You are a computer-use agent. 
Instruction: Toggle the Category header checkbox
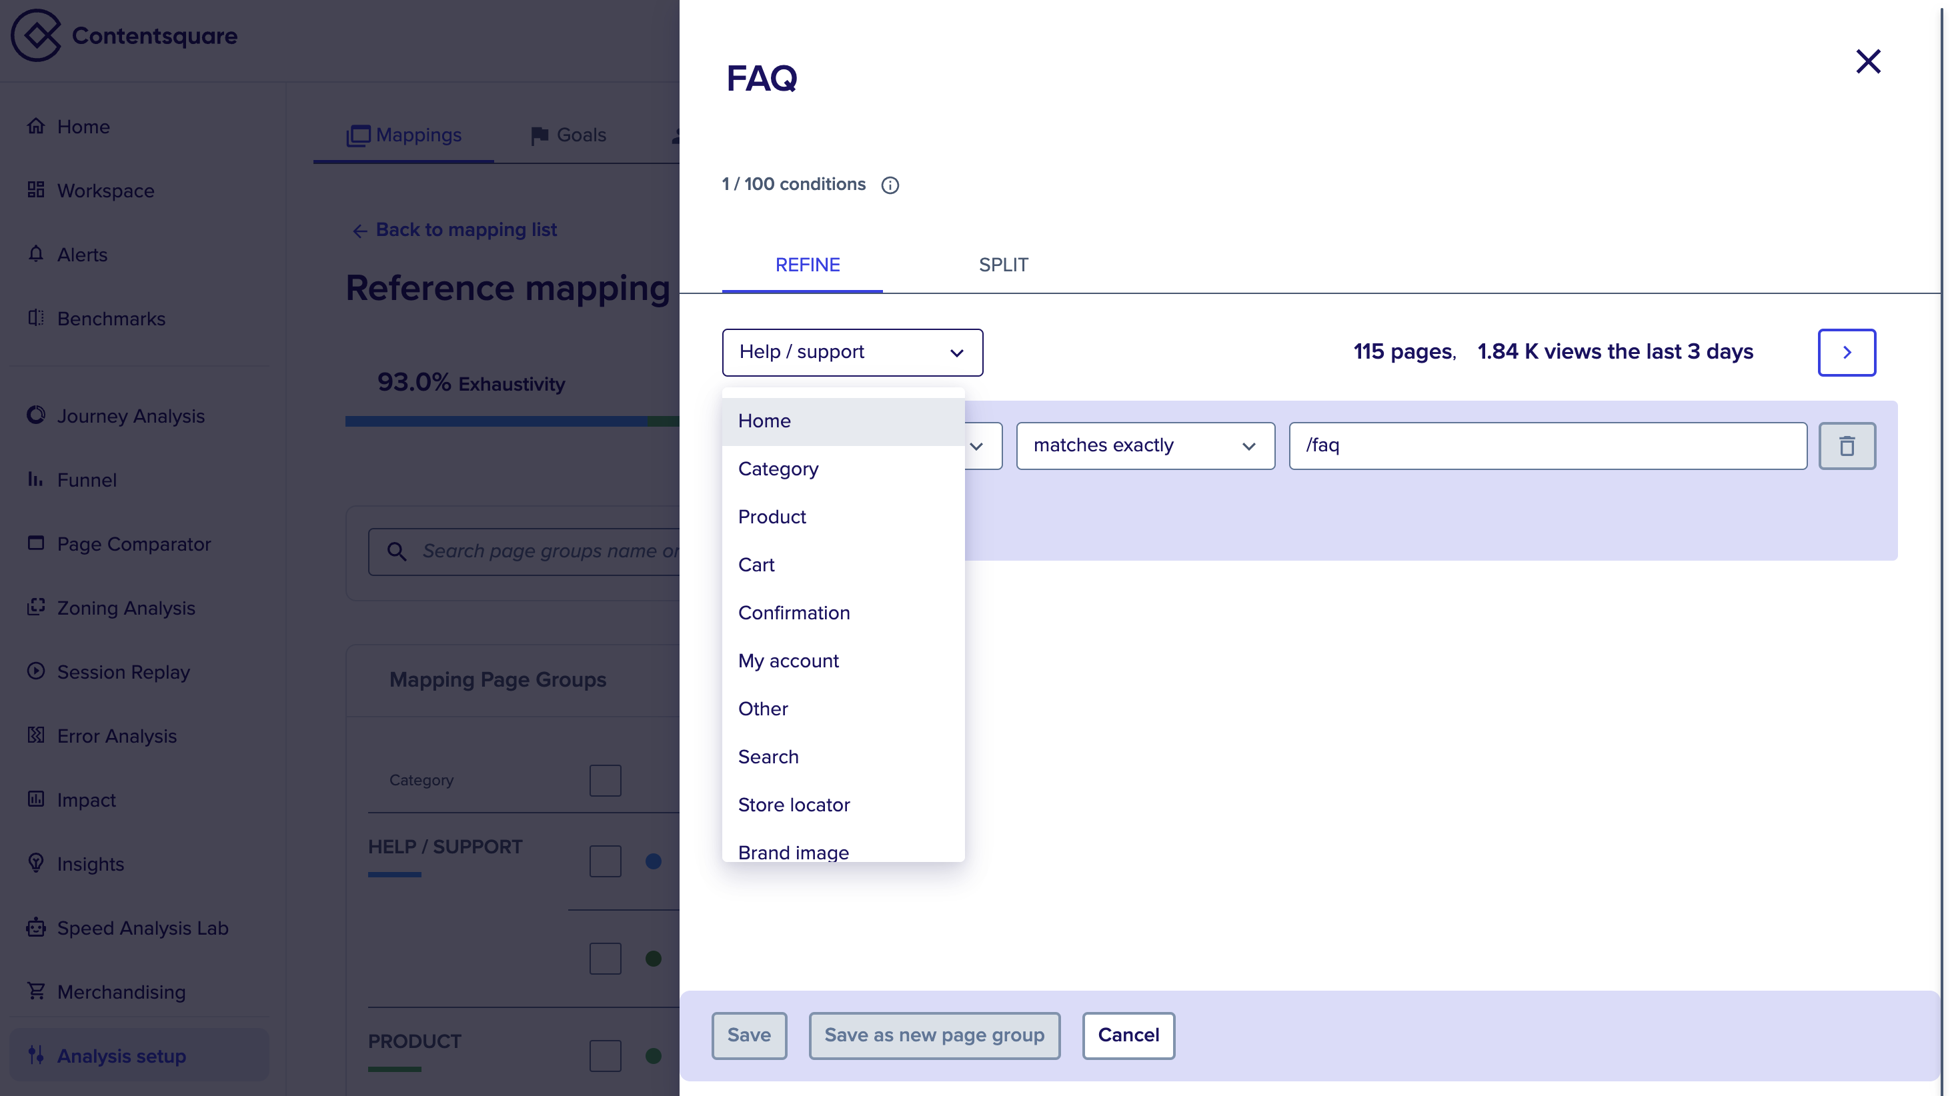click(x=605, y=781)
